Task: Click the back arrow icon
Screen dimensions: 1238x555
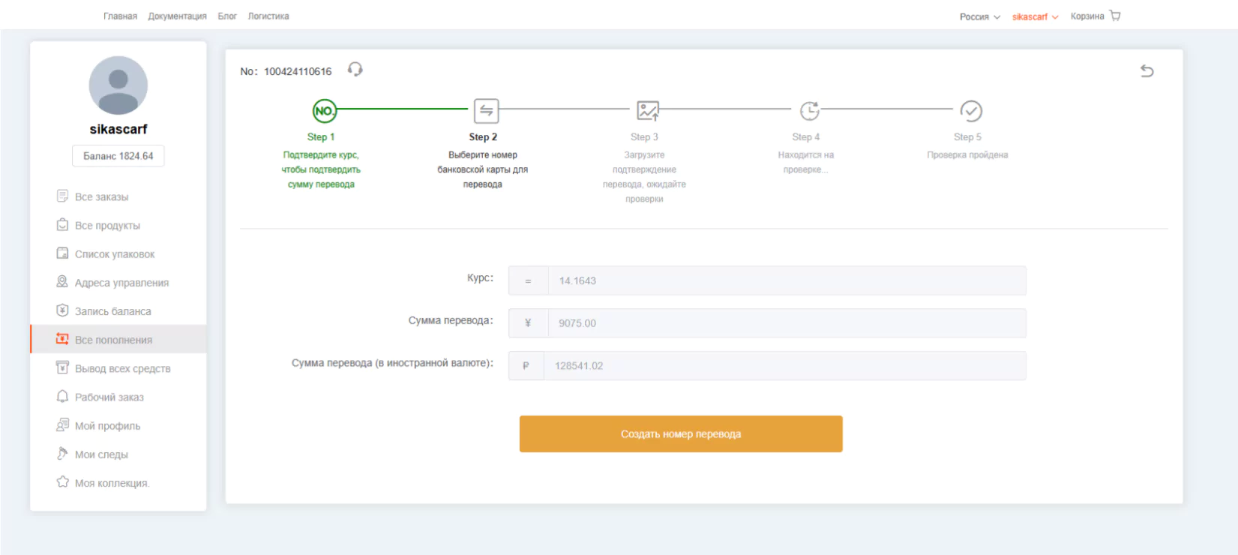Action: (x=1147, y=71)
